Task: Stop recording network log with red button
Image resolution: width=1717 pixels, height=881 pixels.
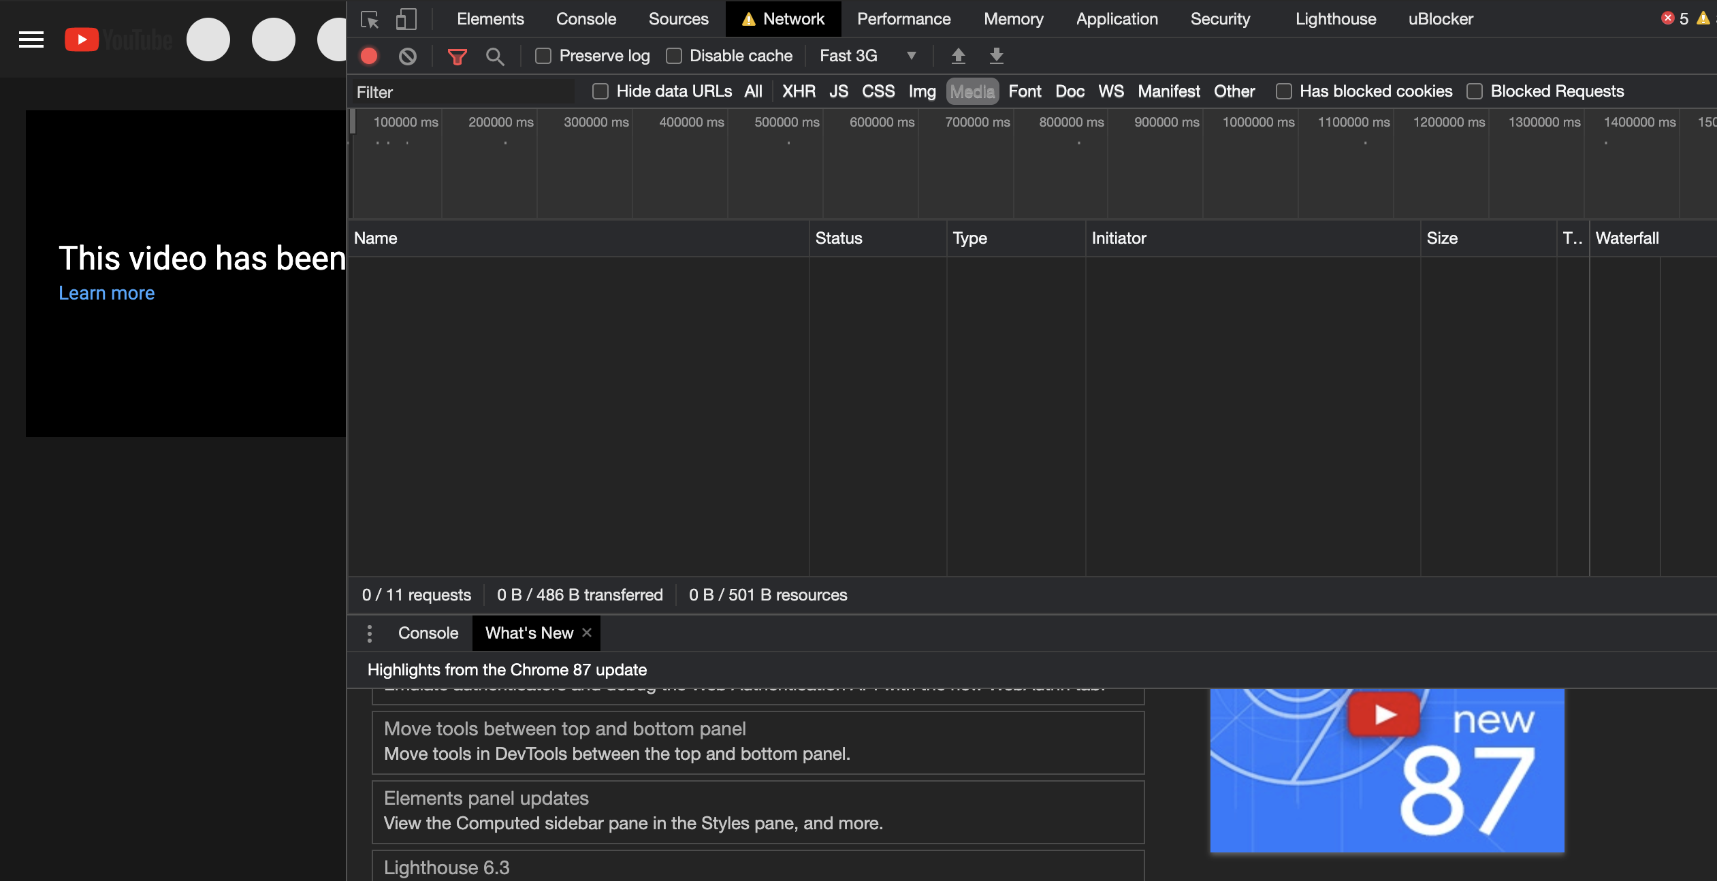Action: (369, 56)
